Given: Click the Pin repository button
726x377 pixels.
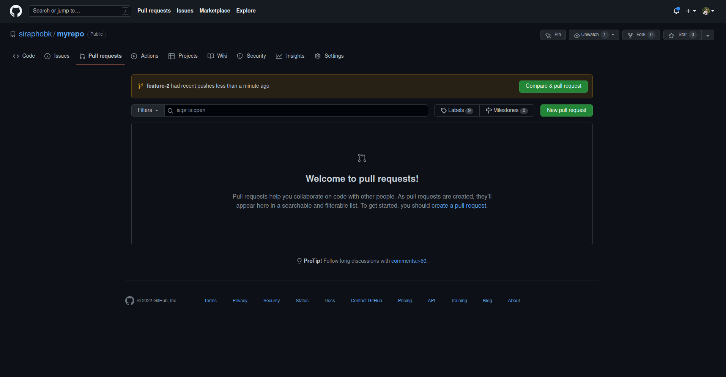Looking at the screenshot, I should (x=553, y=35).
